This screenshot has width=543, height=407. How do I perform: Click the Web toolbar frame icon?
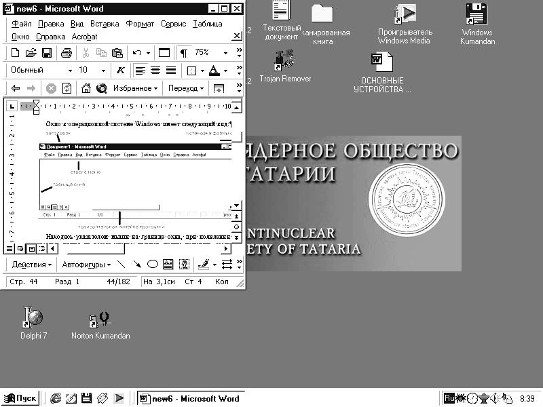point(164,53)
